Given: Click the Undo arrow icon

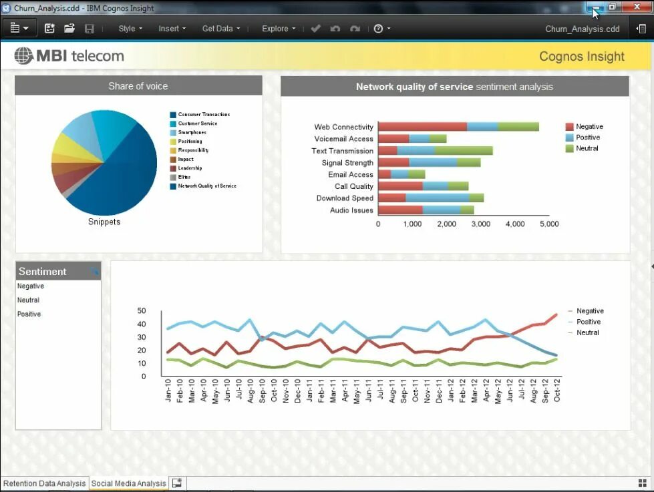Looking at the screenshot, I should [x=335, y=28].
